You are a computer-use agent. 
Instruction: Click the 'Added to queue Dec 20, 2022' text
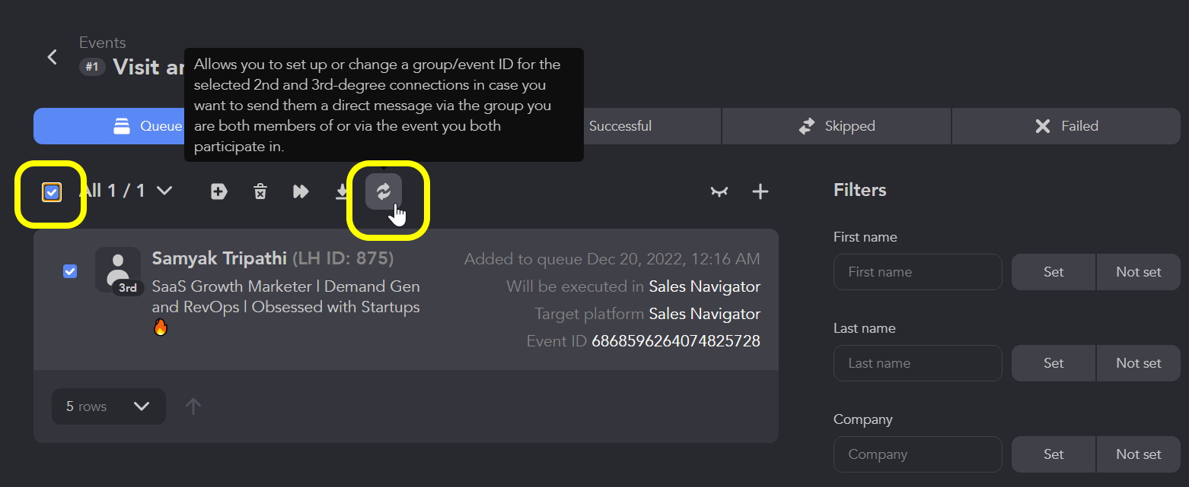pyautogui.click(x=612, y=259)
